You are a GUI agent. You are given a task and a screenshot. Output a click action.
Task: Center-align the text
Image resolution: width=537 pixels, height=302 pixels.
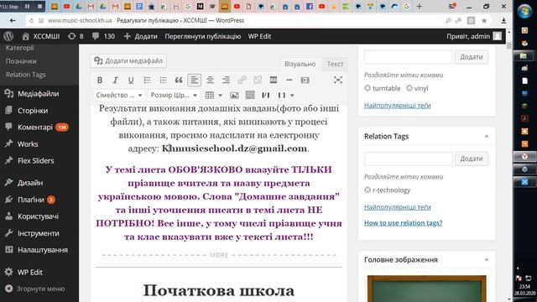point(210,81)
